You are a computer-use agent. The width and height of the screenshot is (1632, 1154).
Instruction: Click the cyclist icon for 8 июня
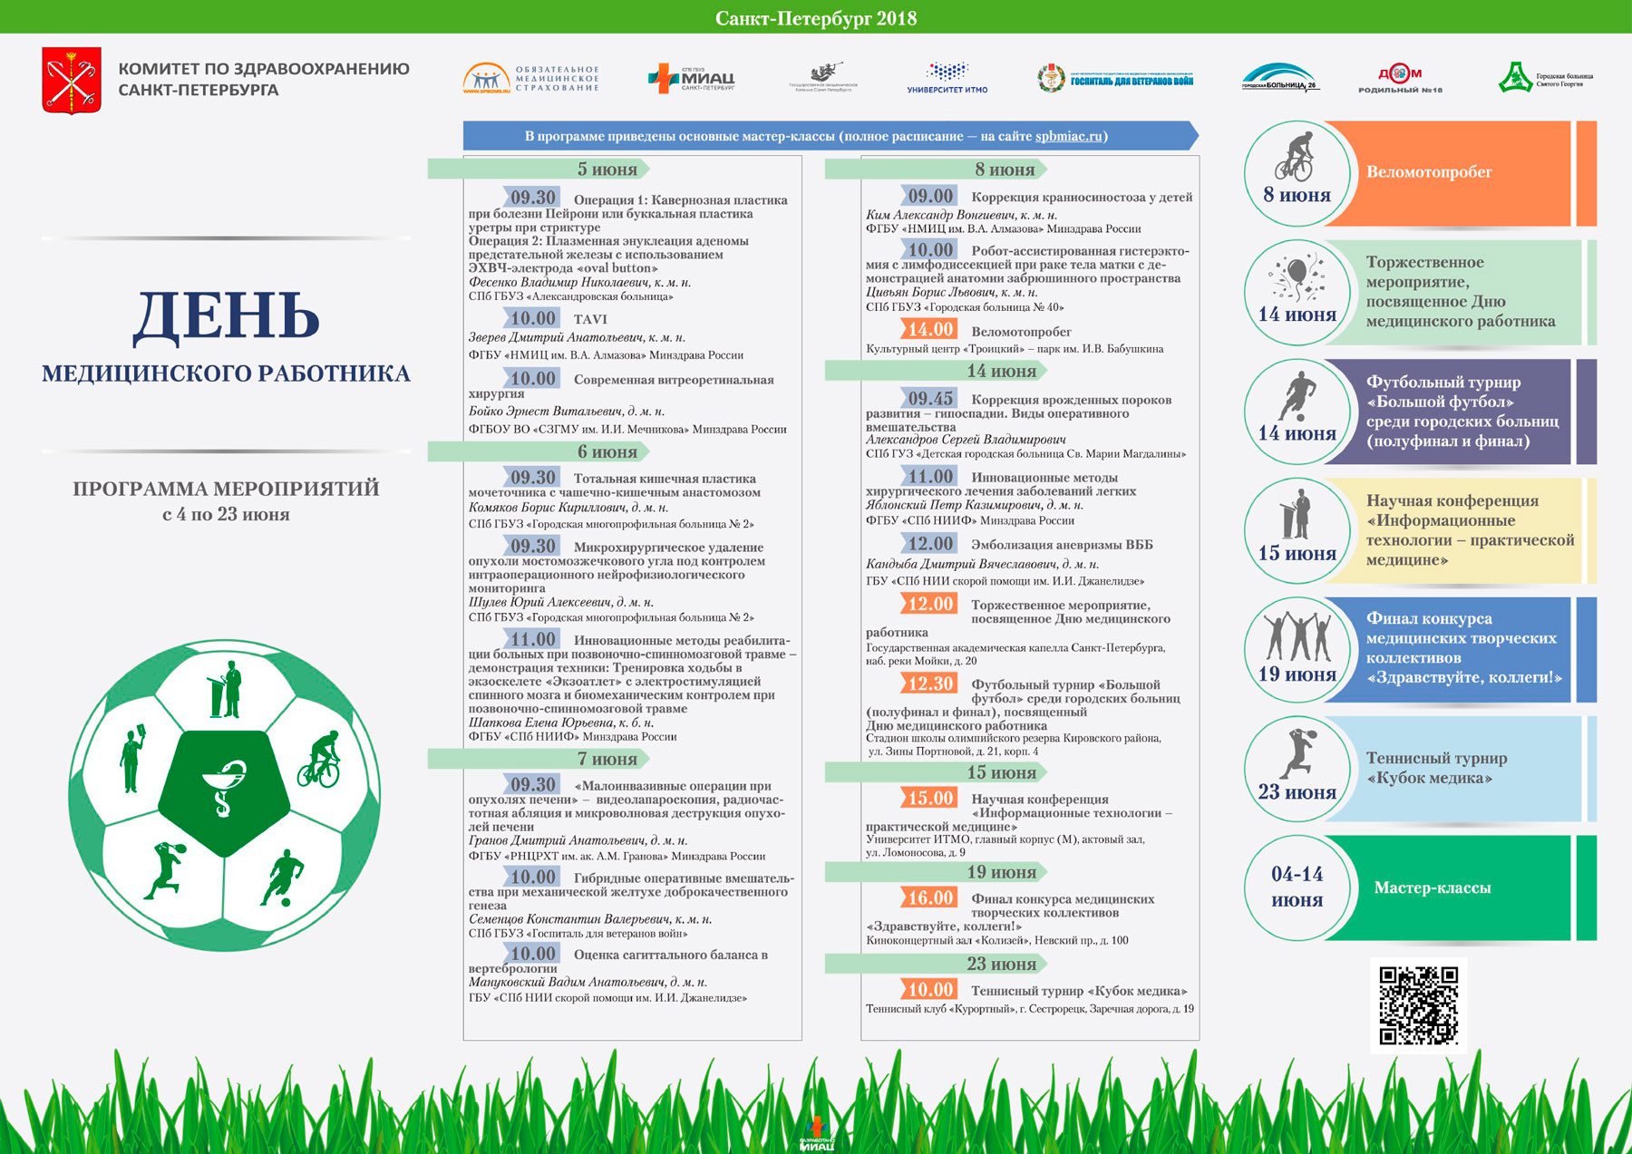tap(1295, 156)
